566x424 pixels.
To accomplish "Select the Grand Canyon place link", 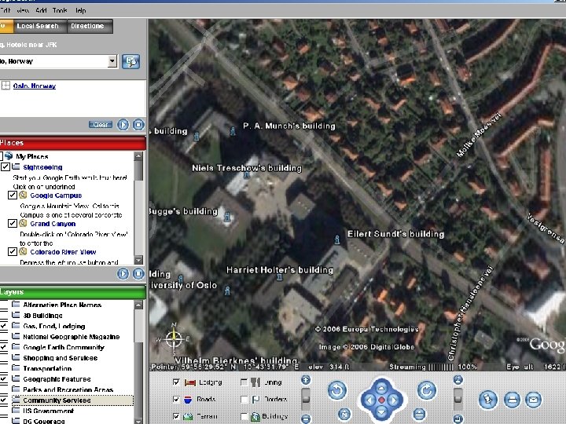I will pos(53,224).
